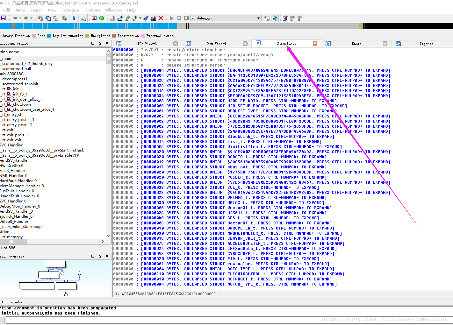This screenshot has height=325, width=453.
Task: Start process with the play button
Action: click(x=172, y=18)
